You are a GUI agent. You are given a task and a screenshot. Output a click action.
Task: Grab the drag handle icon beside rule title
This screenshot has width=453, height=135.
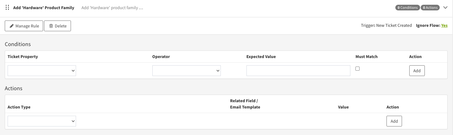(7, 8)
